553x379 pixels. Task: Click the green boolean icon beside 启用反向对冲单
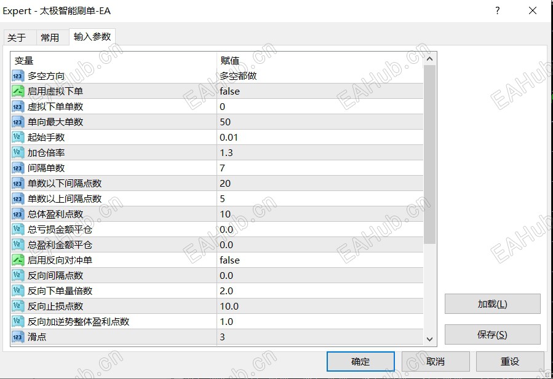[x=17, y=260]
